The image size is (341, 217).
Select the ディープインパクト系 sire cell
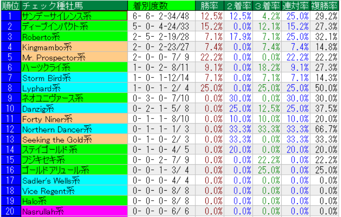point(74,26)
